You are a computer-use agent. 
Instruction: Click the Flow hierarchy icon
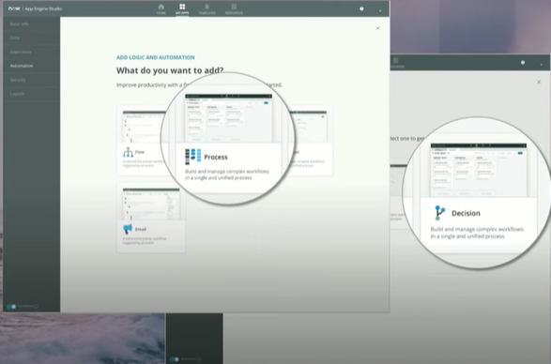click(x=128, y=152)
